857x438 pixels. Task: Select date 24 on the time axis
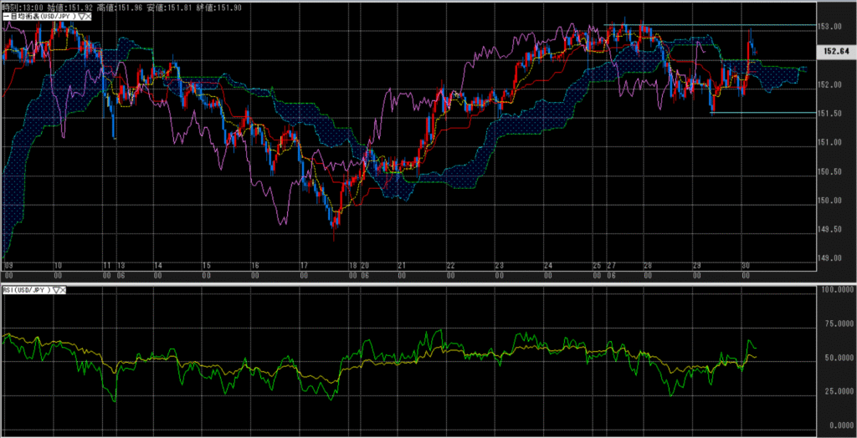point(547,266)
